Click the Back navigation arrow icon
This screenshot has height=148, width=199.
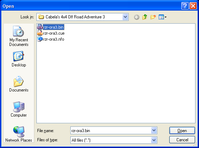tap(136, 17)
